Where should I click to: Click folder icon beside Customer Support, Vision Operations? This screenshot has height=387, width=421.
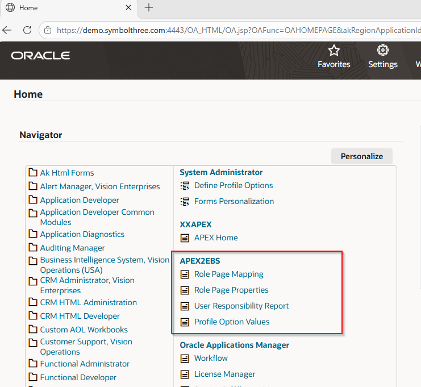pos(33,343)
